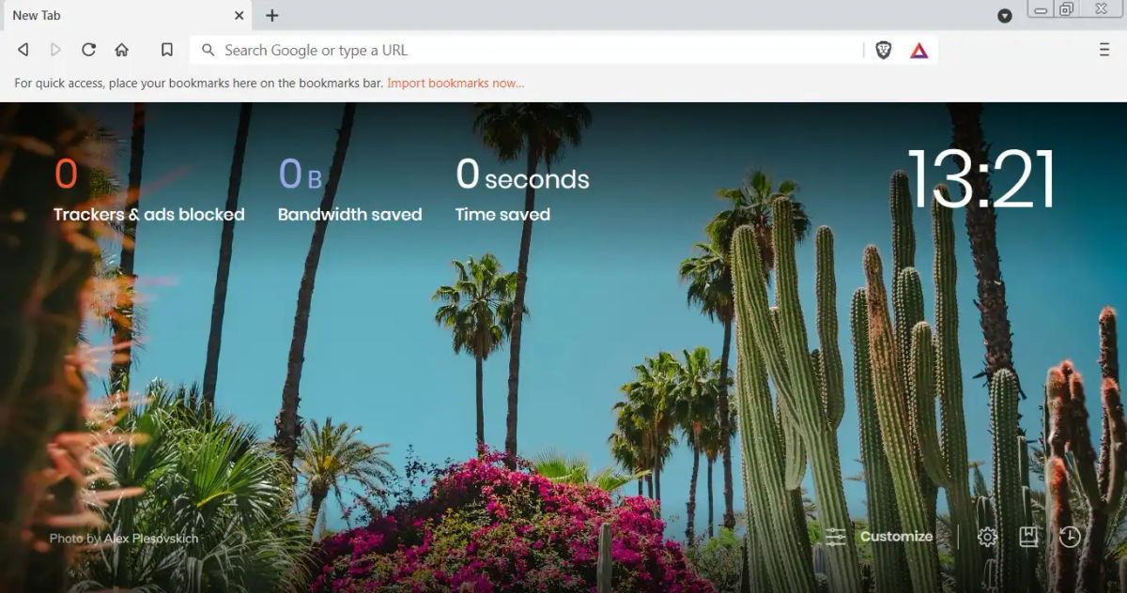This screenshot has height=593, width=1127.
Task: Open browsing history clock icon
Action: point(1070,537)
